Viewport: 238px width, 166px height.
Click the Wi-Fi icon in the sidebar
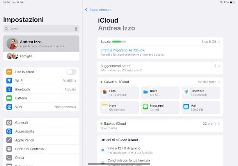point(9,81)
